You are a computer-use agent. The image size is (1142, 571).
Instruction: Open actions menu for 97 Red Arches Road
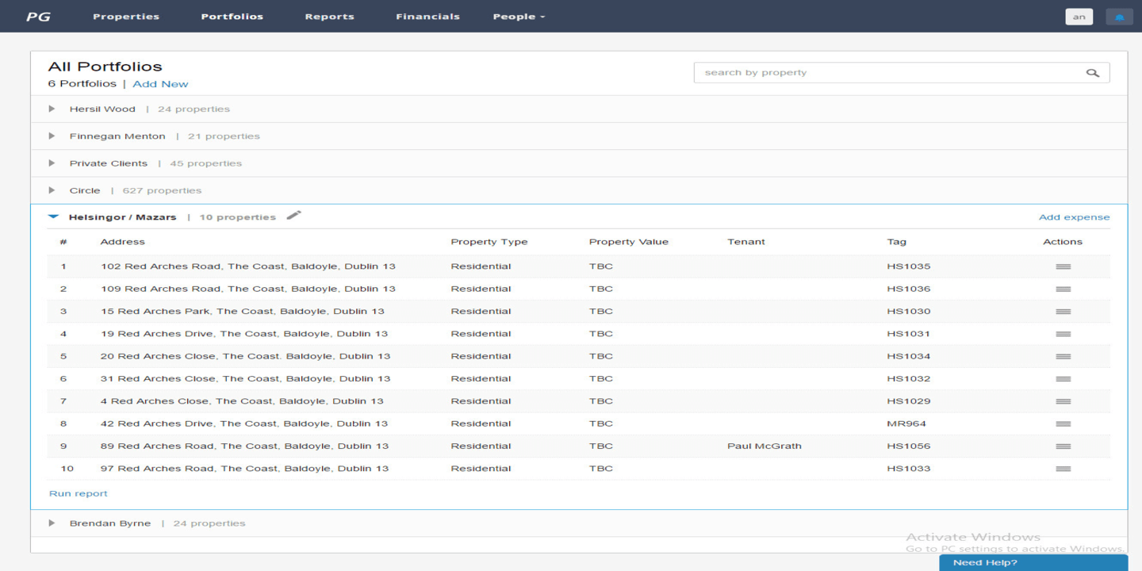[x=1063, y=469]
